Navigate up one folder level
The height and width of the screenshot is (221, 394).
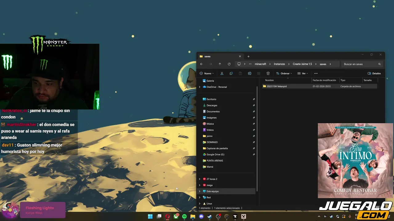pyautogui.click(x=220, y=64)
